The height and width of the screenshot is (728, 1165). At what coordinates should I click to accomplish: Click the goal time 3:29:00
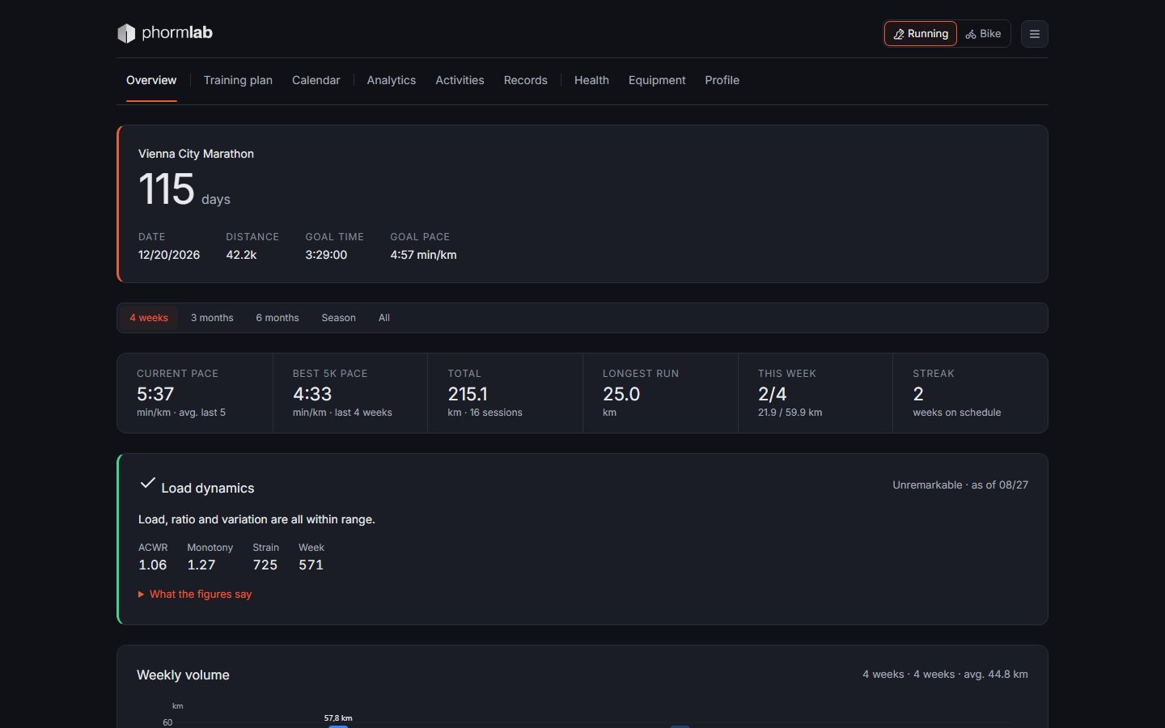click(x=326, y=255)
